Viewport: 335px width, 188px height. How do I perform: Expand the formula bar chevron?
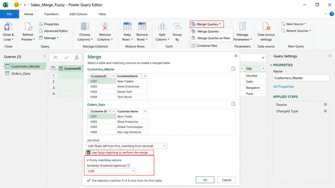[263, 57]
